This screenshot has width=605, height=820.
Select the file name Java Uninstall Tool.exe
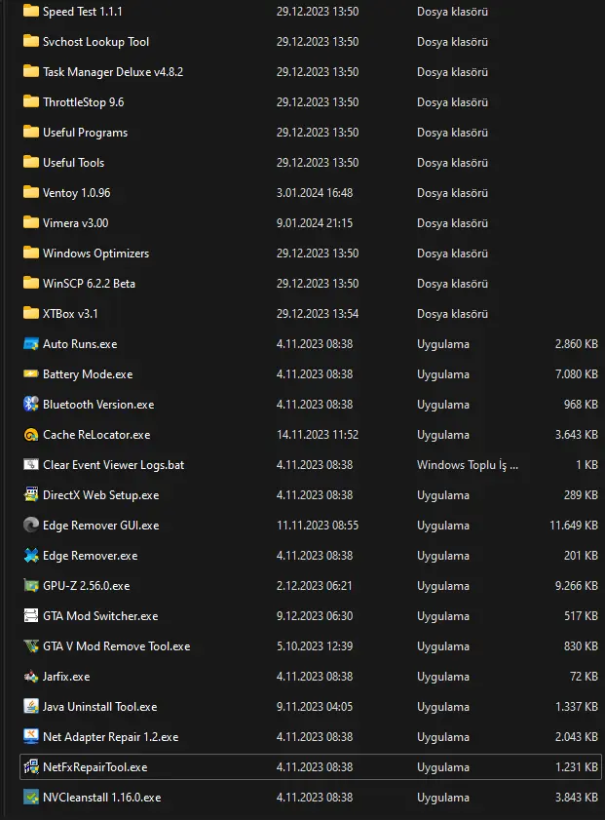tap(99, 707)
